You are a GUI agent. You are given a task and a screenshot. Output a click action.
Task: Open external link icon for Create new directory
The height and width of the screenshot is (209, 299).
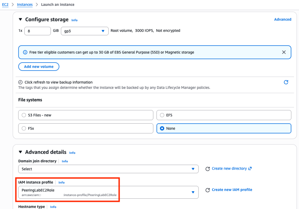point(250,169)
